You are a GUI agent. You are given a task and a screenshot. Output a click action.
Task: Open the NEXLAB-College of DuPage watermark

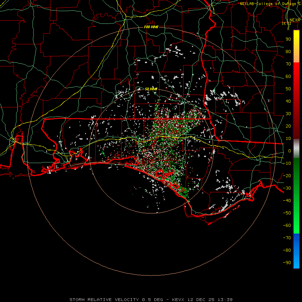pos(270,4)
